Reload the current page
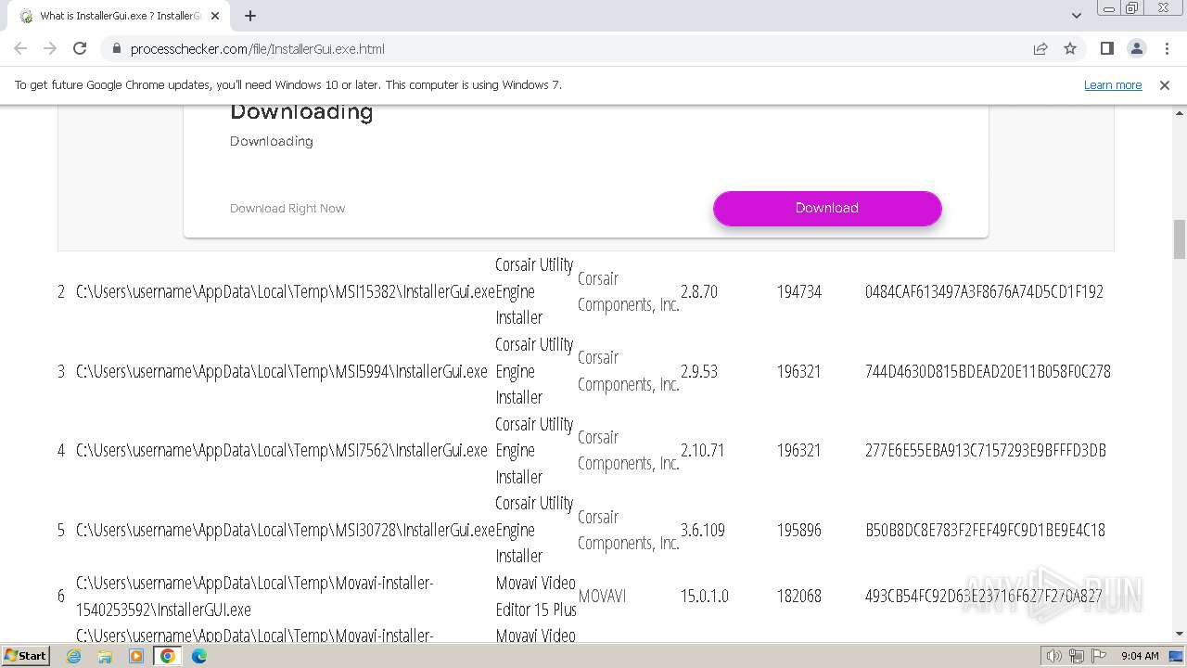The height and width of the screenshot is (668, 1187). pyautogui.click(x=80, y=48)
